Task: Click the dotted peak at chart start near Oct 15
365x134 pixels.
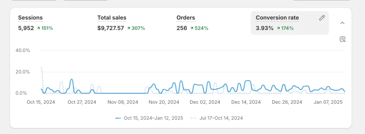Action: 41,67
